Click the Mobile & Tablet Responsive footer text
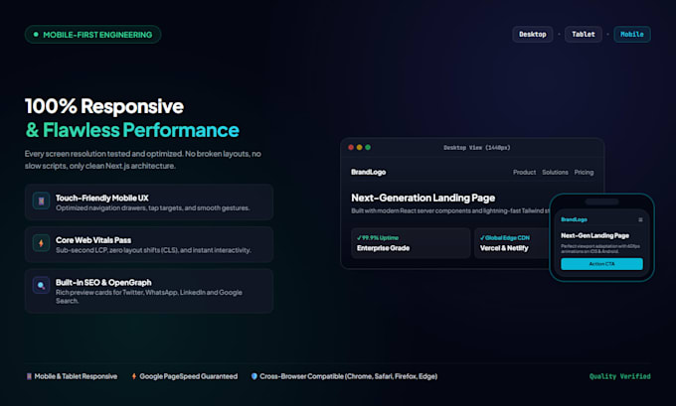Viewport: 676px width, 406px height. [x=76, y=376]
